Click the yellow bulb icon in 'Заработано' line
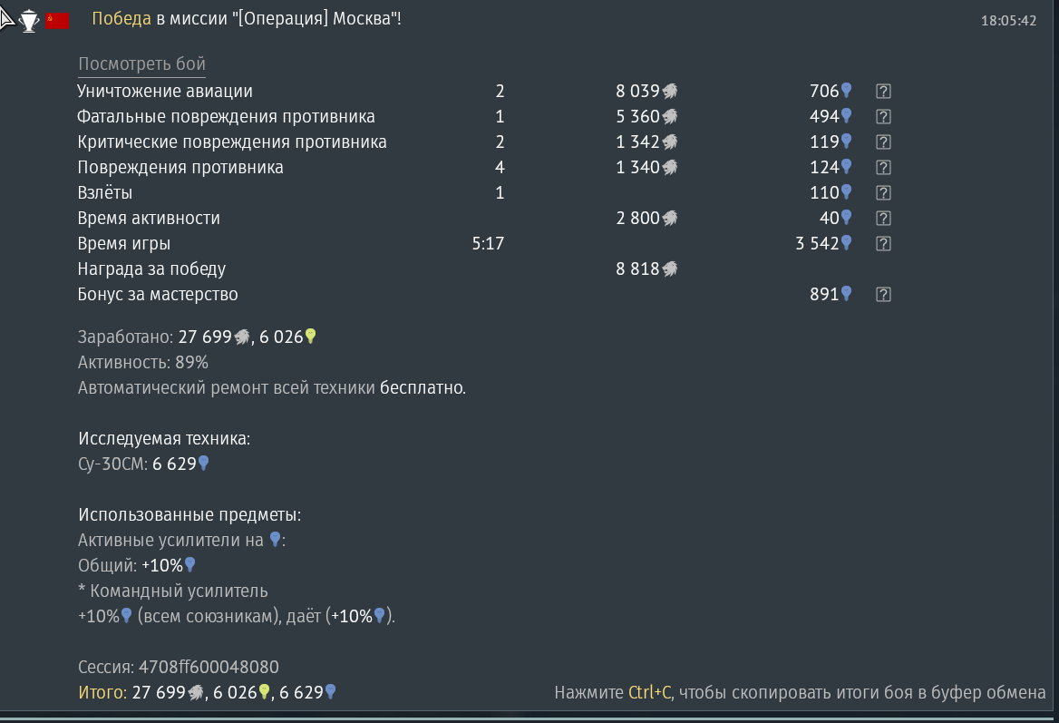The height and width of the screenshot is (723, 1059). coord(311,336)
